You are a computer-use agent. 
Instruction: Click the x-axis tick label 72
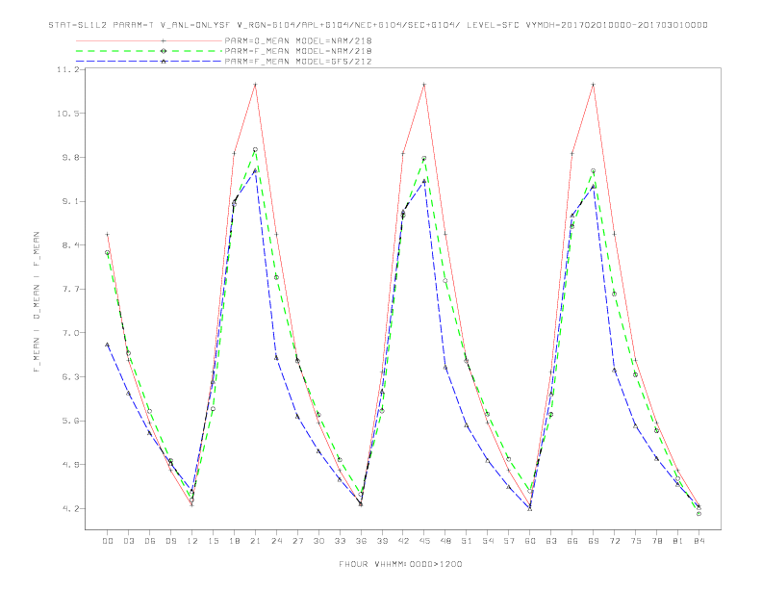pos(615,541)
